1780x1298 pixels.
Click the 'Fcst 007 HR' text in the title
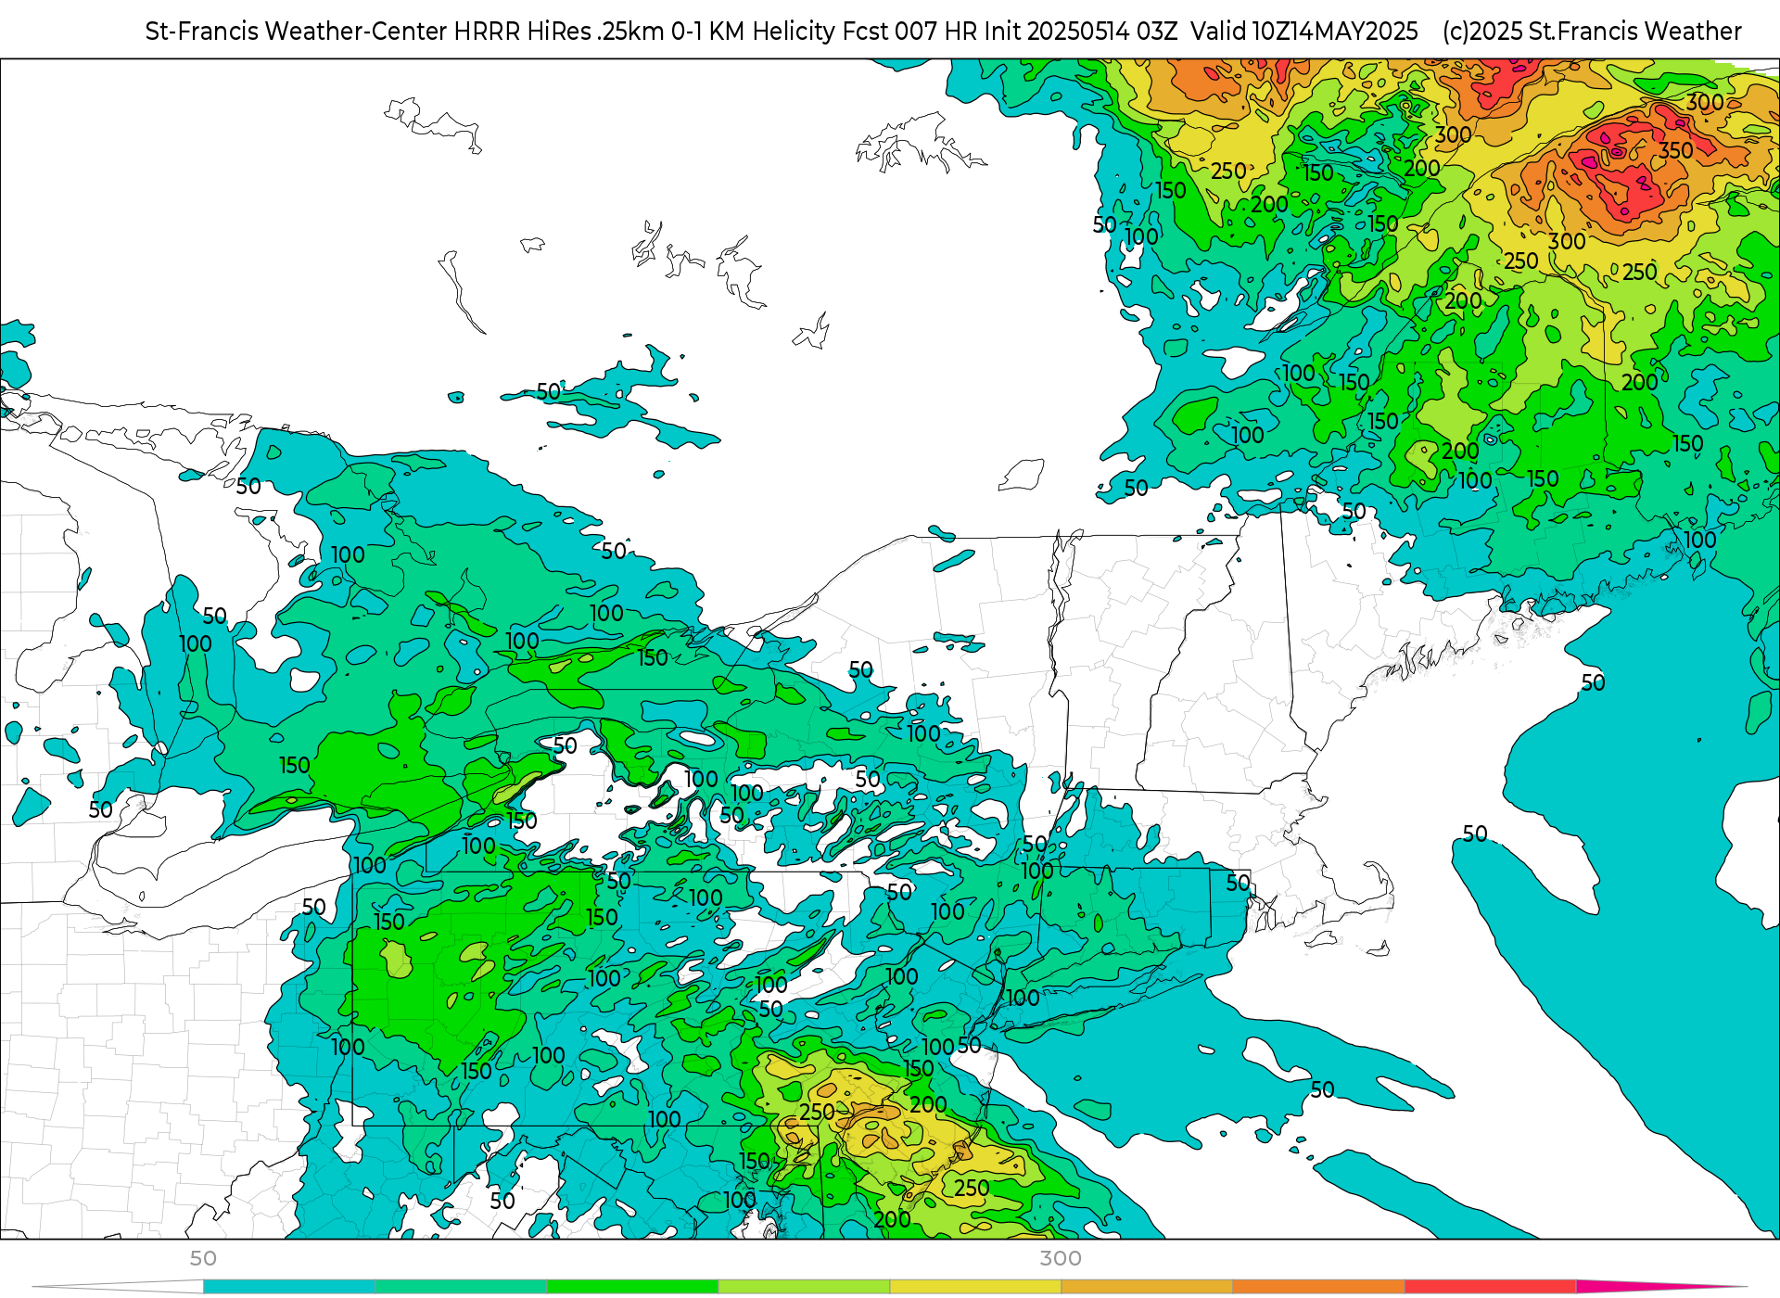(x=911, y=32)
